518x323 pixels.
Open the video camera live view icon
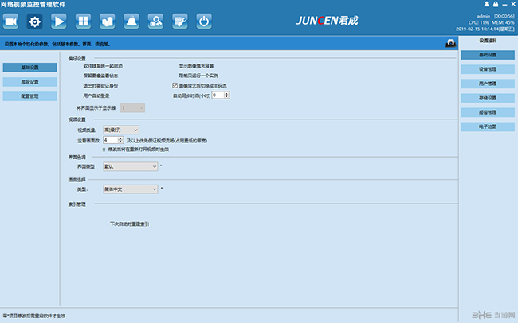coord(11,21)
